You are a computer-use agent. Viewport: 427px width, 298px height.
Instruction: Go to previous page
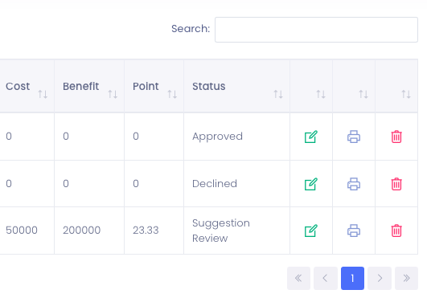coord(326,278)
